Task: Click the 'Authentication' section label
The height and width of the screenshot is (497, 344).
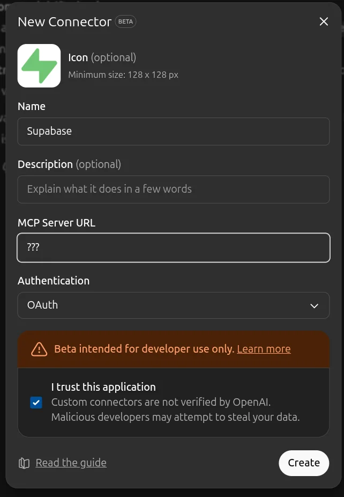Action: 54,281
